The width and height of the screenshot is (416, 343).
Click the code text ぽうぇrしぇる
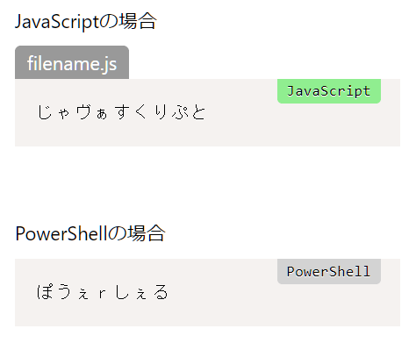click(103, 292)
